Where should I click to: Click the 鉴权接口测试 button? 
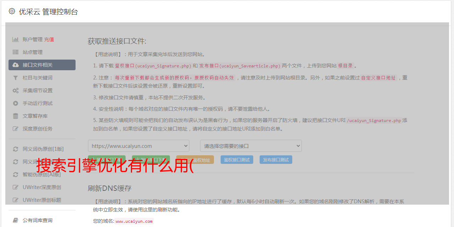tap(237, 160)
